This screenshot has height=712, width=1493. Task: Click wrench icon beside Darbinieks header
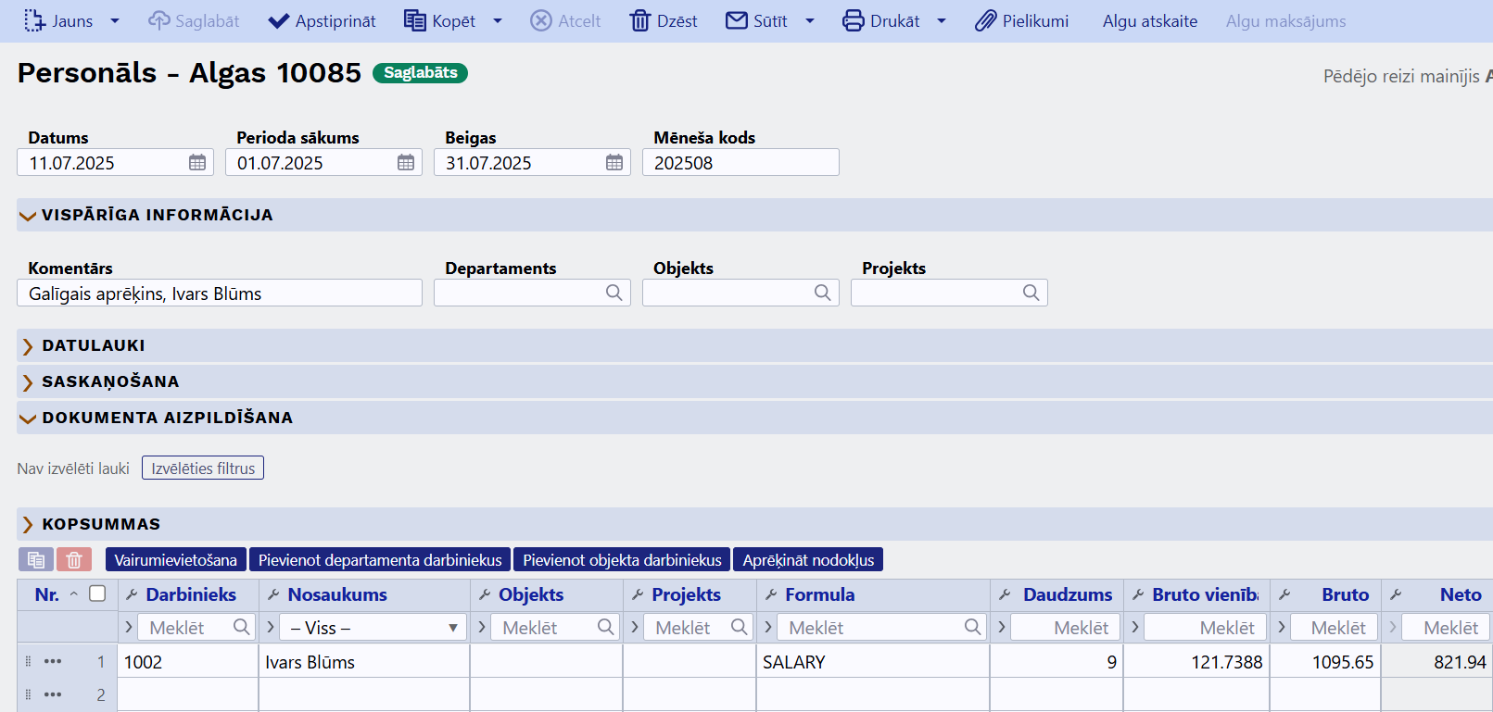click(x=132, y=594)
